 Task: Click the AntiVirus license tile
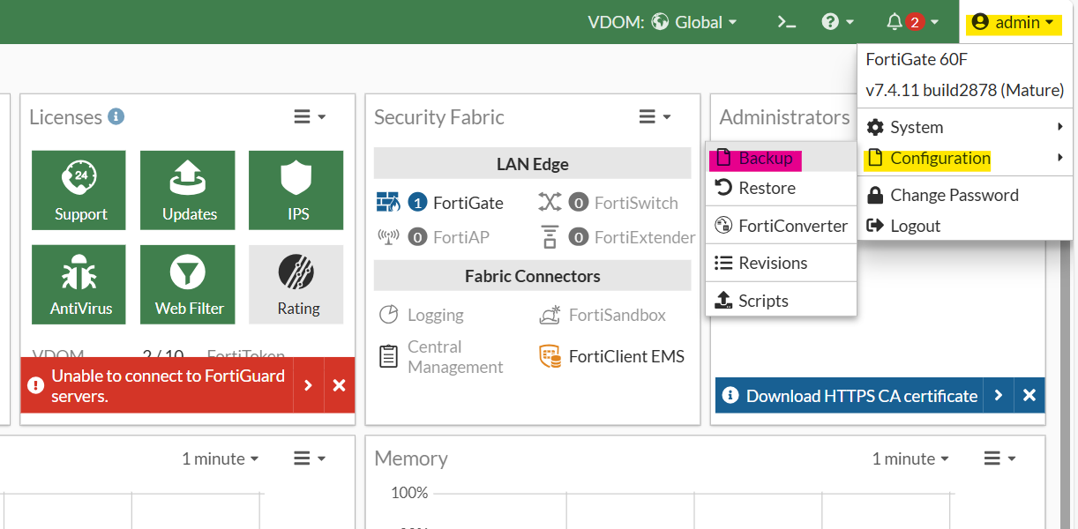pyautogui.click(x=79, y=285)
